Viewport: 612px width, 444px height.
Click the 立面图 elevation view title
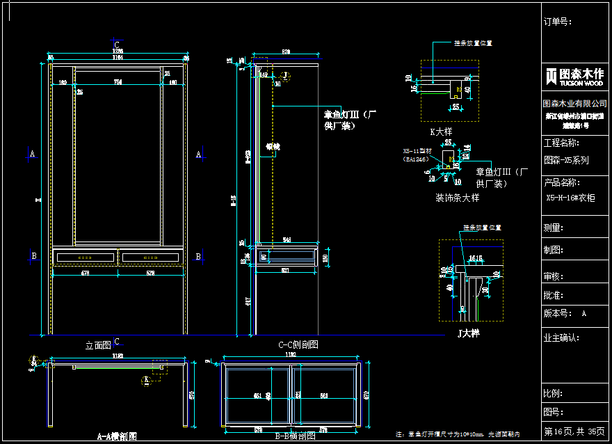click(x=97, y=345)
